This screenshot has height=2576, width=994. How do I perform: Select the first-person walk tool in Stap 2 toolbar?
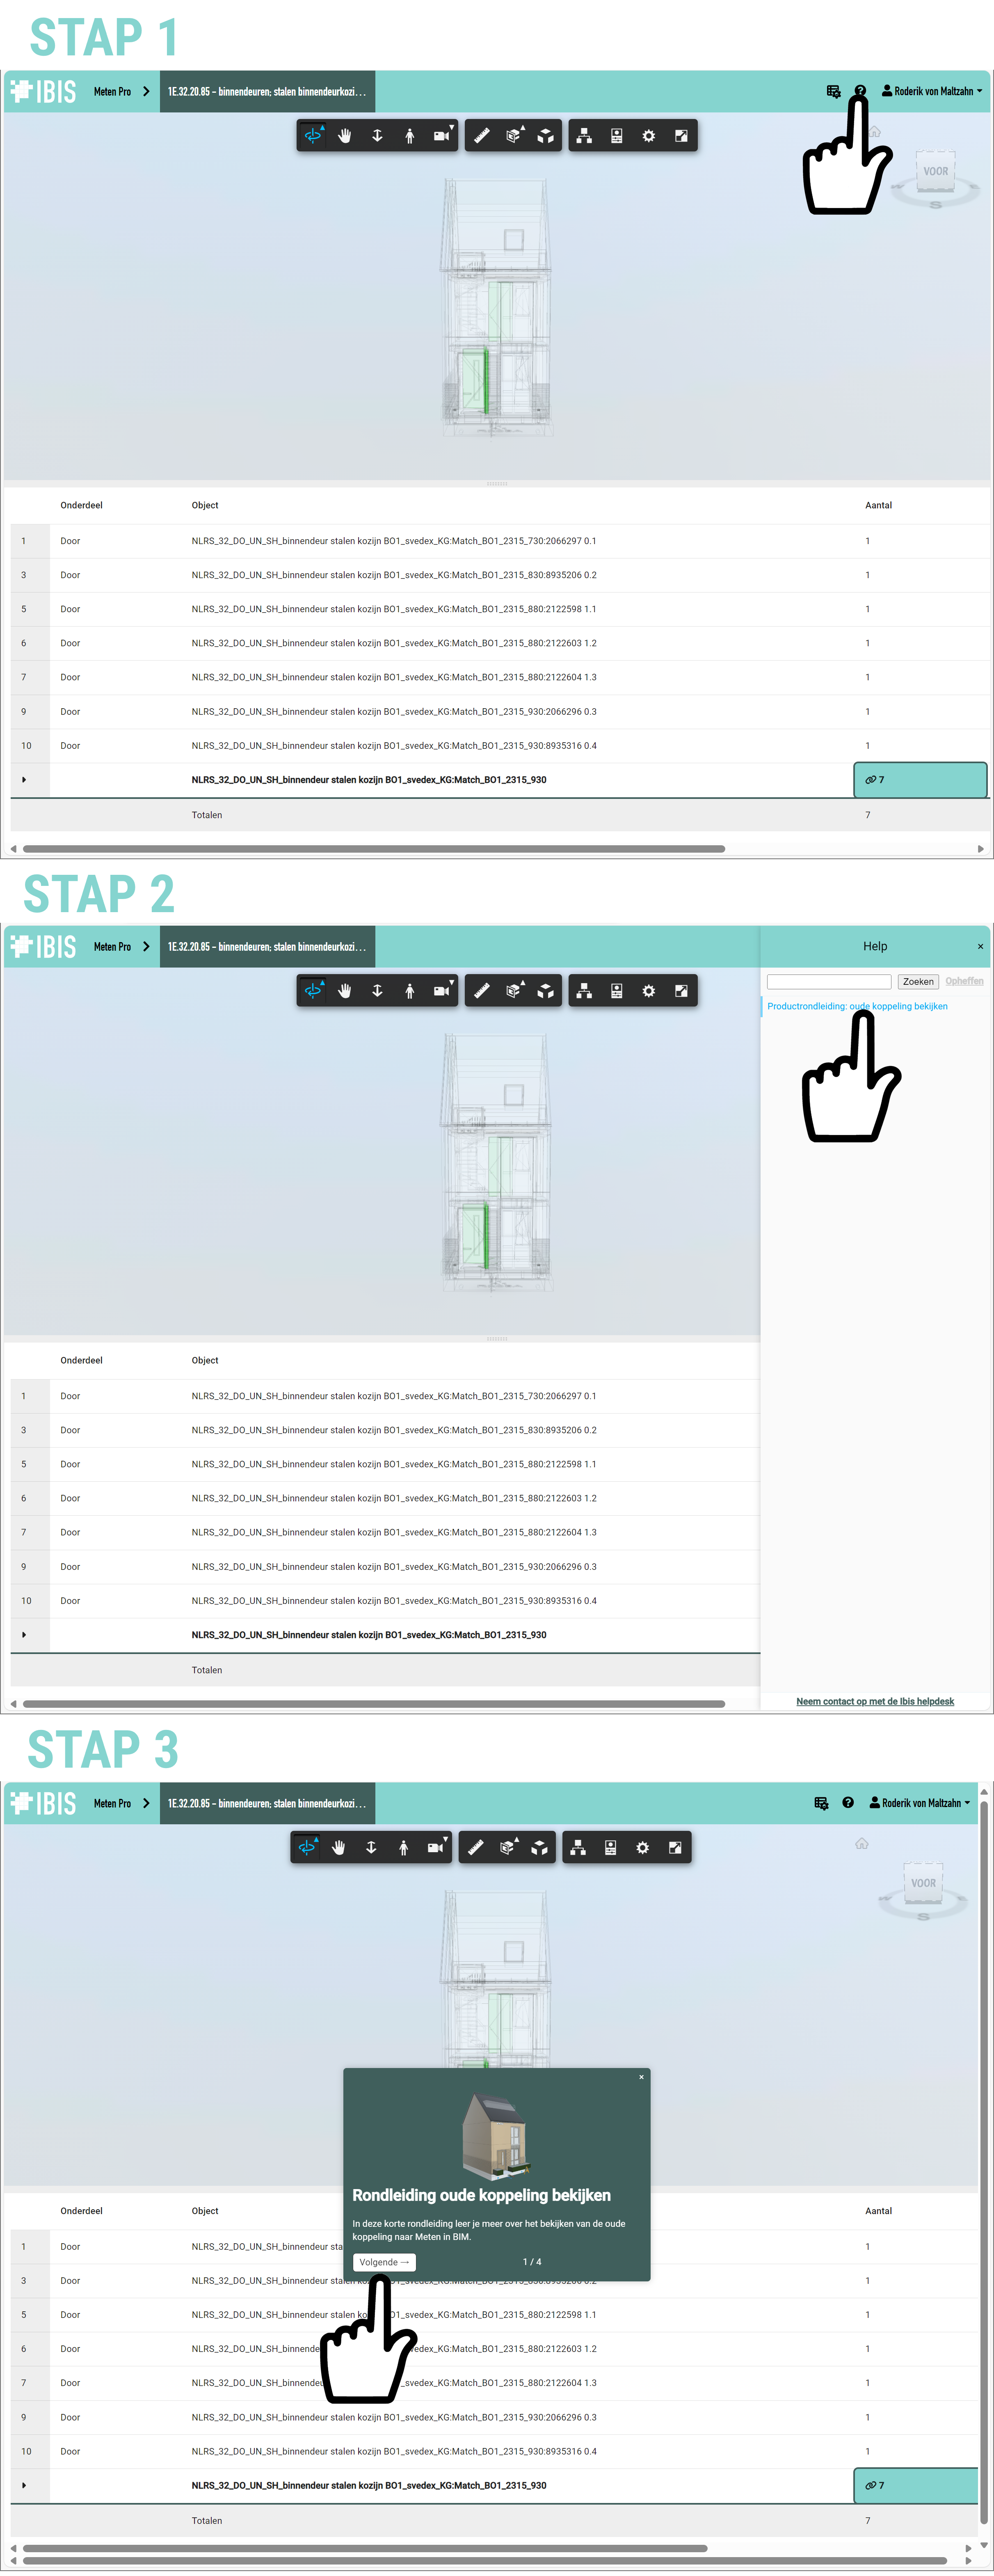coord(410,991)
